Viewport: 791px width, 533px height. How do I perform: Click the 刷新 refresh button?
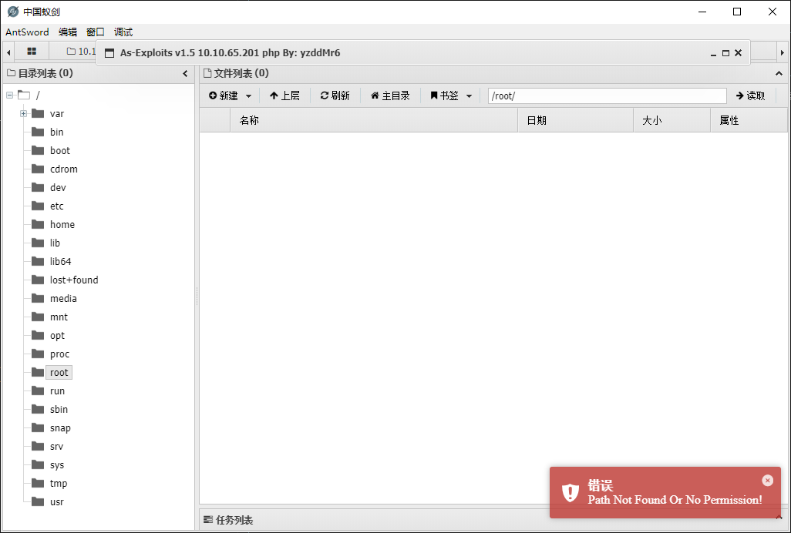tap(335, 96)
